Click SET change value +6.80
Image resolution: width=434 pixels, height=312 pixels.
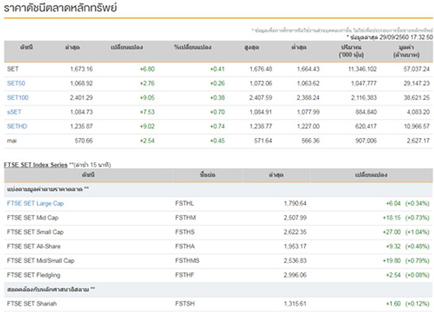(147, 69)
